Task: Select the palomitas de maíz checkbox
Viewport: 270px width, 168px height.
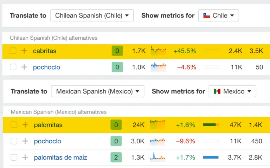Action: [x=14, y=157]
